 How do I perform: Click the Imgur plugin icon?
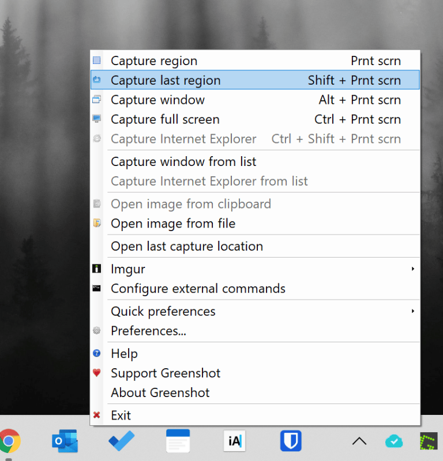pyautogui.click(x=96, y=269)
